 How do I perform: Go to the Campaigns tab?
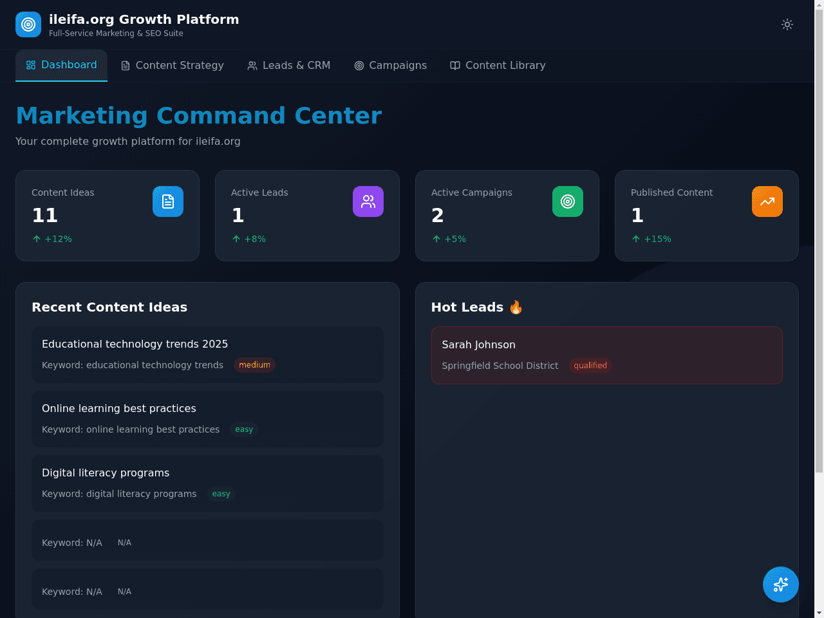pyautogui.click(x=391, y=66)
